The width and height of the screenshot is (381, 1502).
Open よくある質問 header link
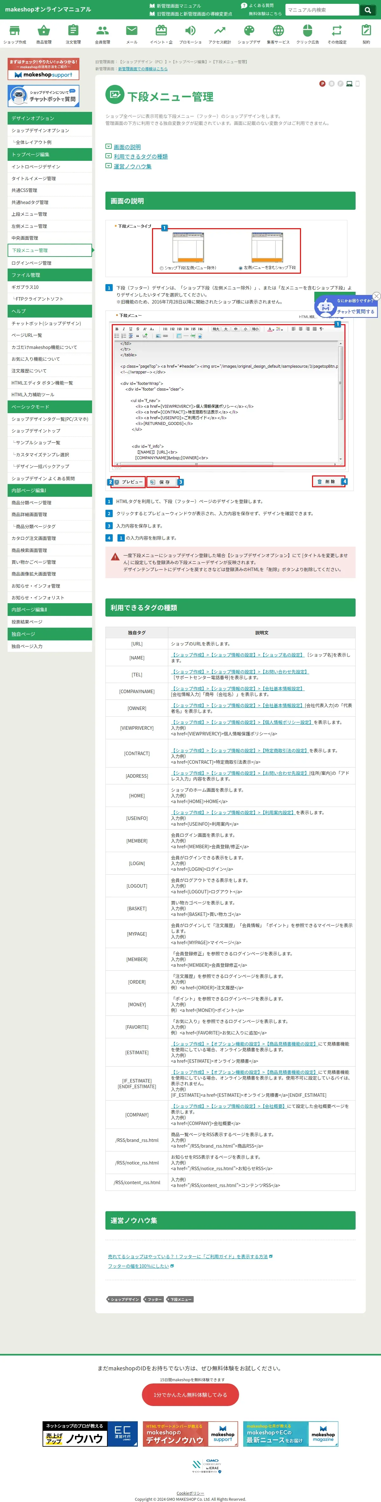[261, 5]
